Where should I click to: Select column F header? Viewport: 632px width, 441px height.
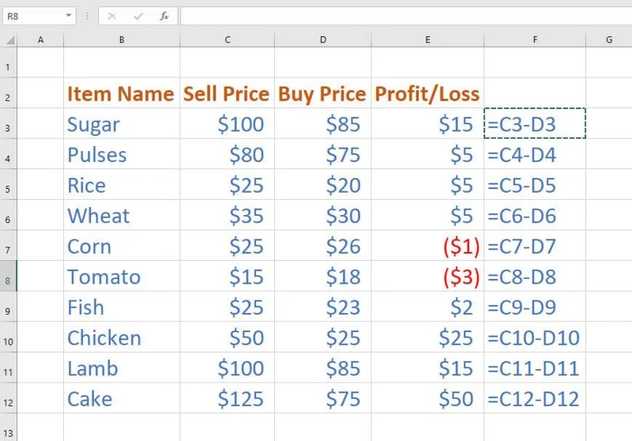pyautogui.click(x=535, y=40)
